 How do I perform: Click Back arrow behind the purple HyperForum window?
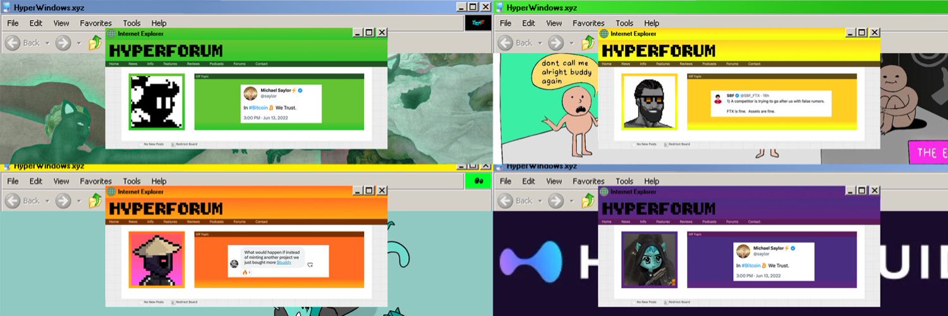click(505, 201)
